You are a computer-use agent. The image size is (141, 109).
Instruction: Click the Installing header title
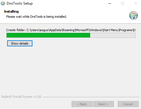pos(11,11)
